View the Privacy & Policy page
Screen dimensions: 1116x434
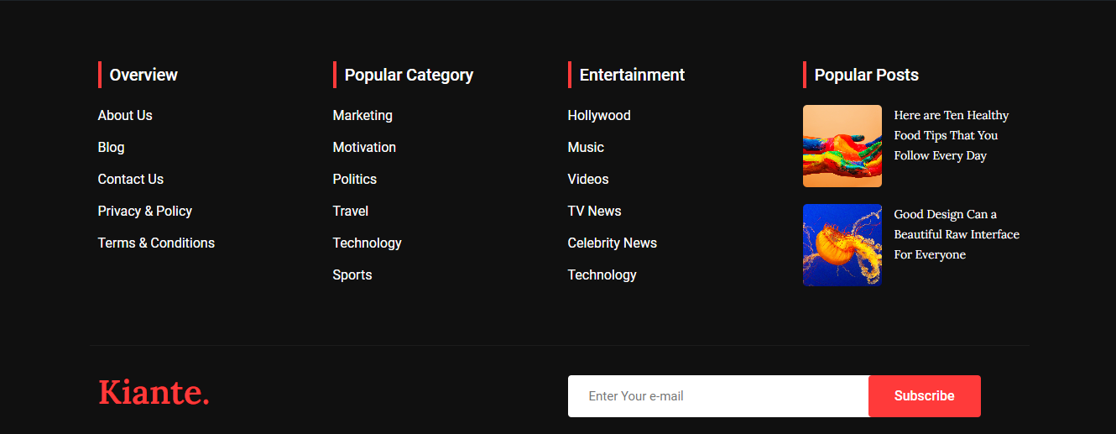[144, 212]
